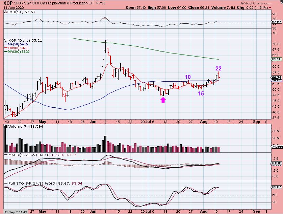Click the 'Open 57.40' header value
This screenshot has width=283, height=214.
pyautogui.click(x=136, y=7)
